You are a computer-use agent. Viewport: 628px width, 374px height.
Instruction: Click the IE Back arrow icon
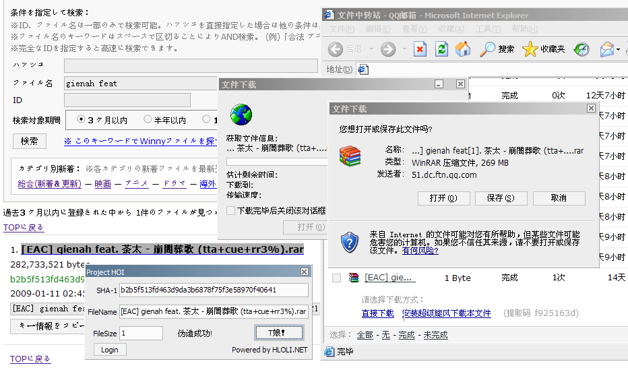coord(336,49)
